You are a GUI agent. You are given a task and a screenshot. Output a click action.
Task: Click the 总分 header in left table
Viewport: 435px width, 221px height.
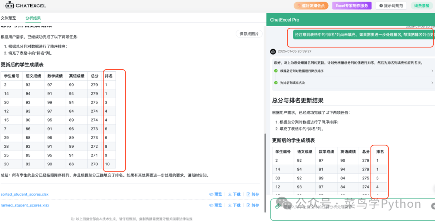[x=95, y=76]
